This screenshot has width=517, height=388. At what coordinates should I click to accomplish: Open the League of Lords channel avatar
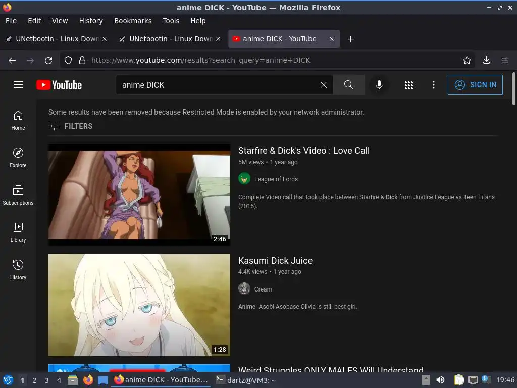pyautogui.click(x=244, y=179)
